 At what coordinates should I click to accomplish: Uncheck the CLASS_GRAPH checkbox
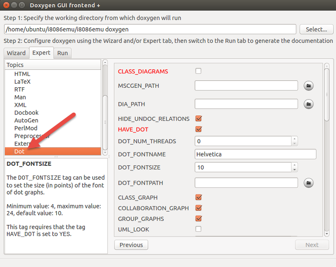point(198,197)
